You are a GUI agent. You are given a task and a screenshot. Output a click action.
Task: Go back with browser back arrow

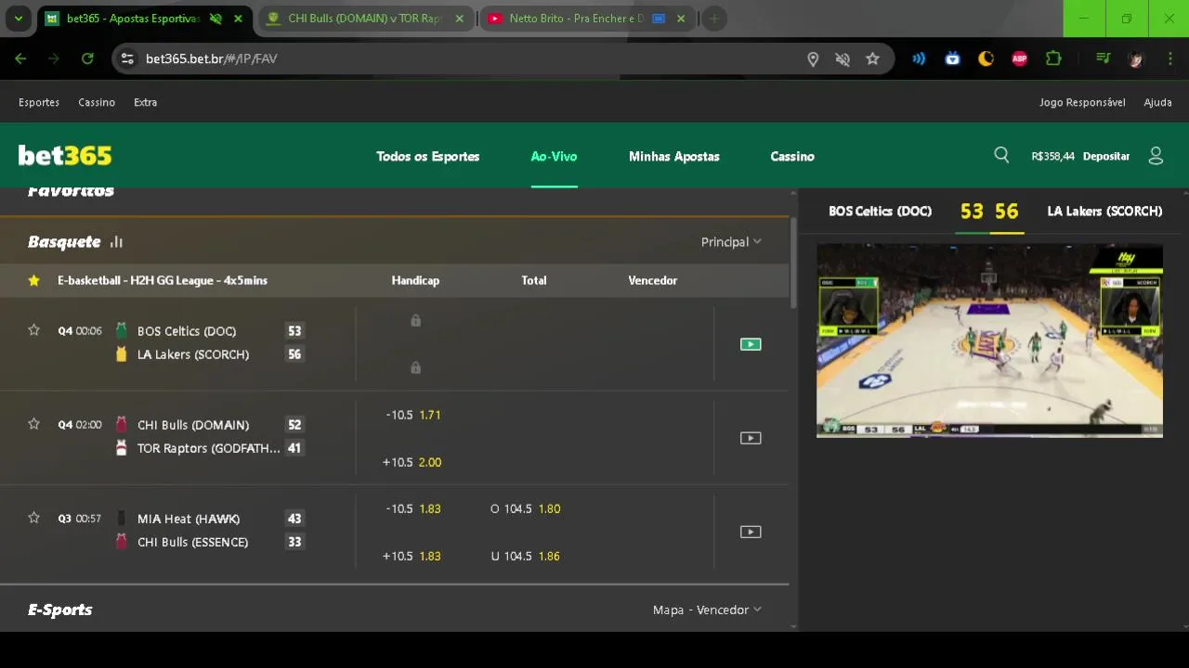click(20, 58)
